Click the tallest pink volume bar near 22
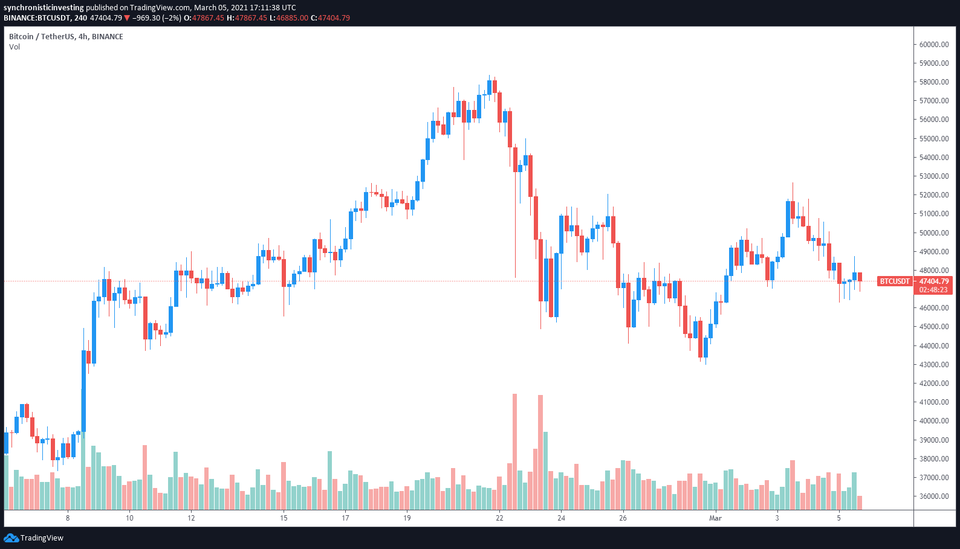 [x=514, y=452]
